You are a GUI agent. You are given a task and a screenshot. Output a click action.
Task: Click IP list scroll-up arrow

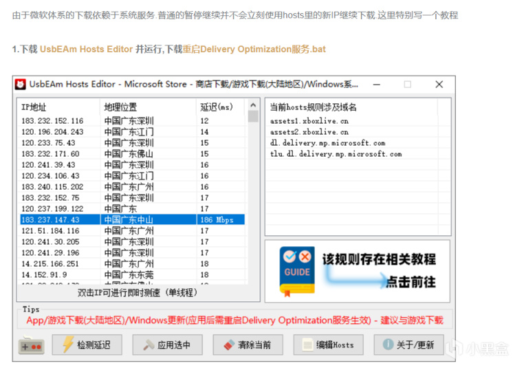[x=253, y=105]
